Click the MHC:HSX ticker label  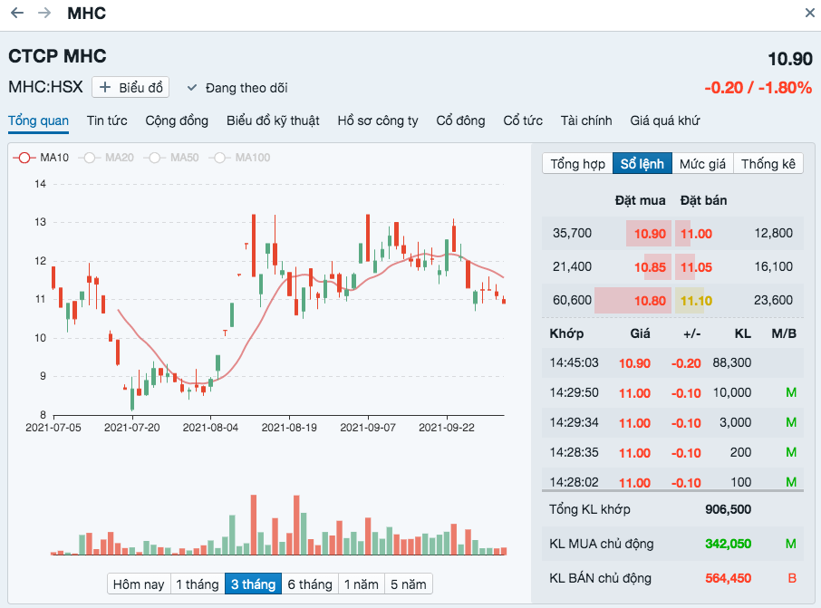(x=45, y=87)
